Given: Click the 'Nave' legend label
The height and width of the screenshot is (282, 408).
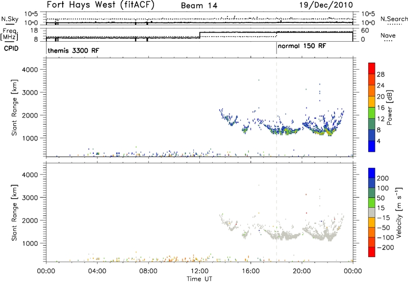Looking at the screenshot, I should pyautogui.click(x=388, y=36).
